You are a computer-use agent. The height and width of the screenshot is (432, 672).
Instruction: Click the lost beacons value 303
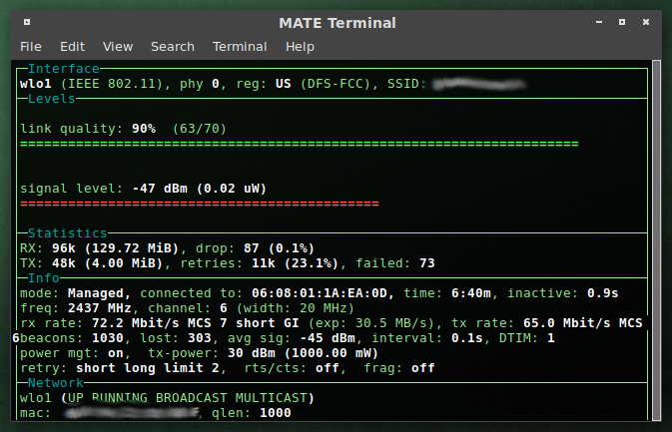coord(200,338)
